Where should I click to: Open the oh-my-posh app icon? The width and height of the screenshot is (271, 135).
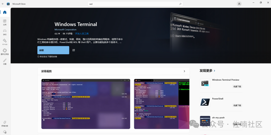coord(205,121)
